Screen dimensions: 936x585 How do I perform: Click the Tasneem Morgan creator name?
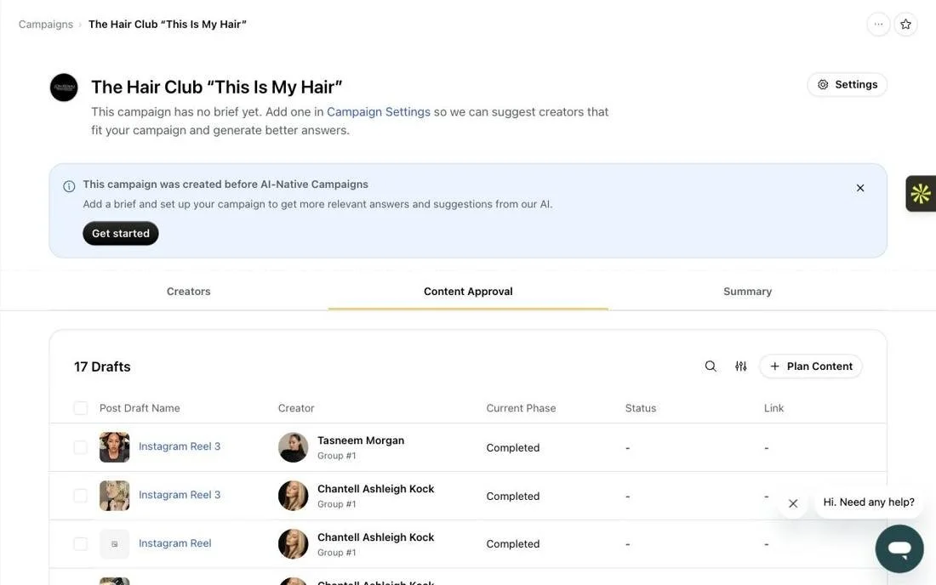click(x=361, y=440)
